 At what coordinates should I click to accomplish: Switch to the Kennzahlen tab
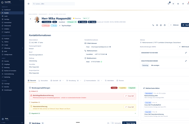click(43, 81)
